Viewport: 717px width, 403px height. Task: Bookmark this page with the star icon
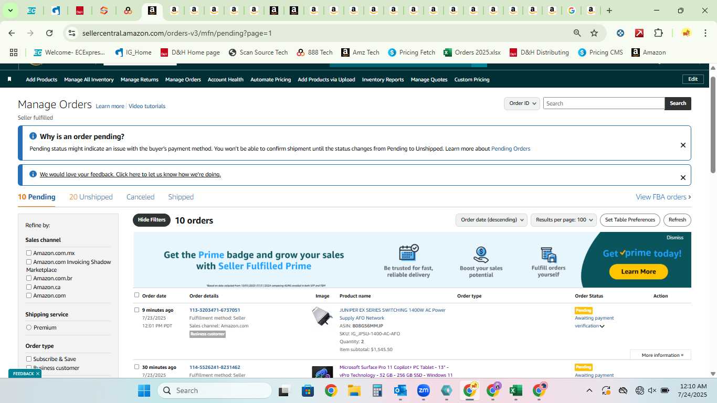(x=594, y=33)
